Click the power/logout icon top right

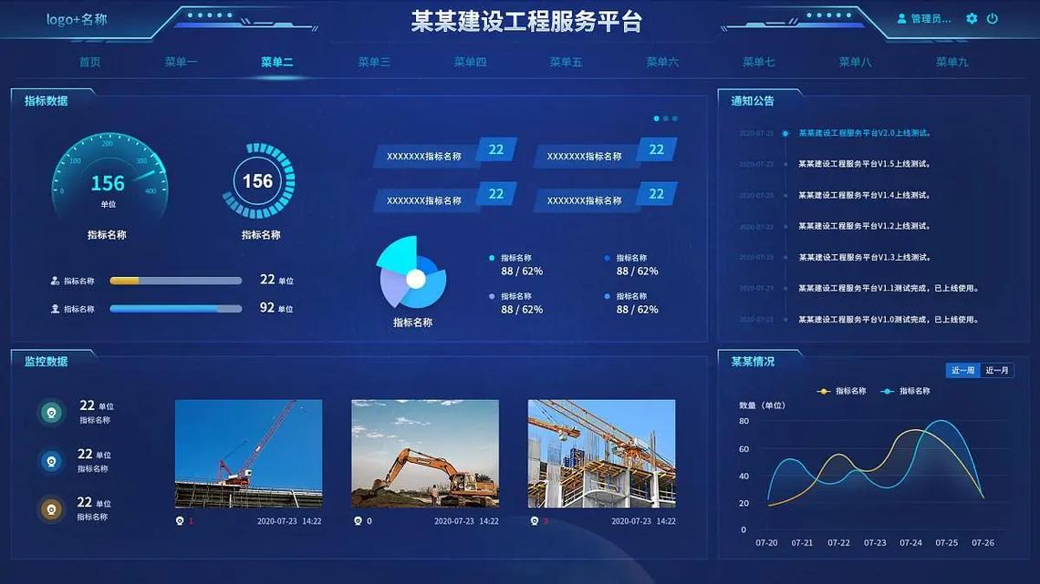tap(991, 17)
